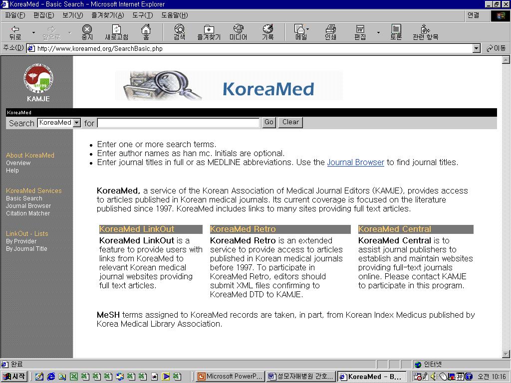
Task: Stop page loading with 중지 button
Action: [x=87, y=32]
